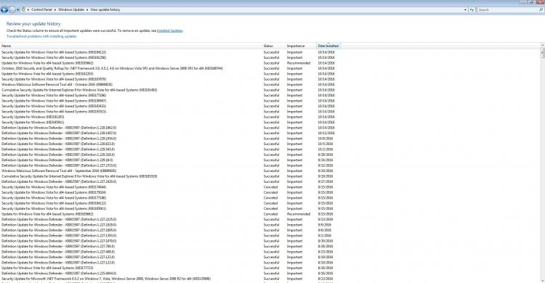Click the 10/5/2016 date cell

pos(325,144)
